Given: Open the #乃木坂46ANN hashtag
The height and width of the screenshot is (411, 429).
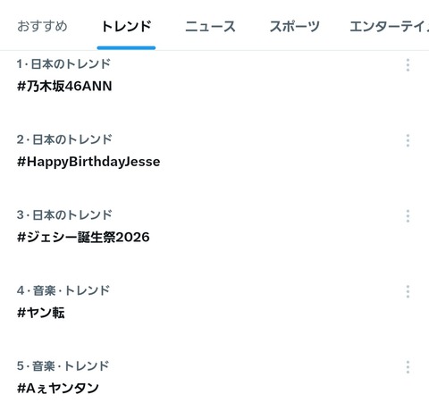Looking at the screenshot, I should 64,86.
